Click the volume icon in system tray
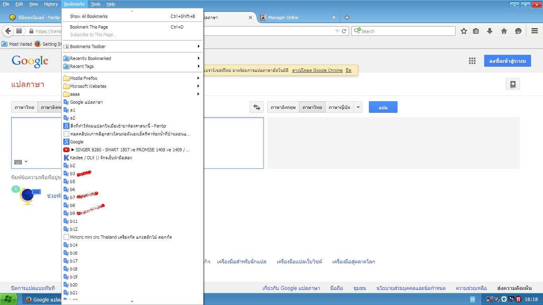The width and height of the screenshot is (543, 305). tap(496, 299)
